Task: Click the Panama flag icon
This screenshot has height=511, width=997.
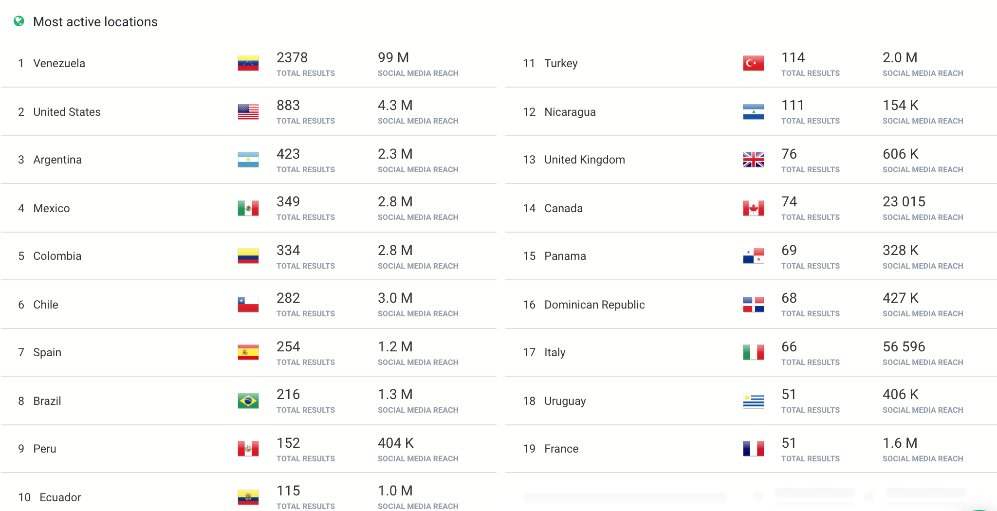Action: click(x=754, y=256)
